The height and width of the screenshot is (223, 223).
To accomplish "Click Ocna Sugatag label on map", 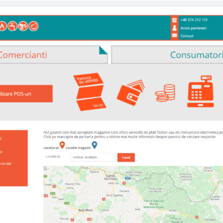I will click(x=114, y=195).
